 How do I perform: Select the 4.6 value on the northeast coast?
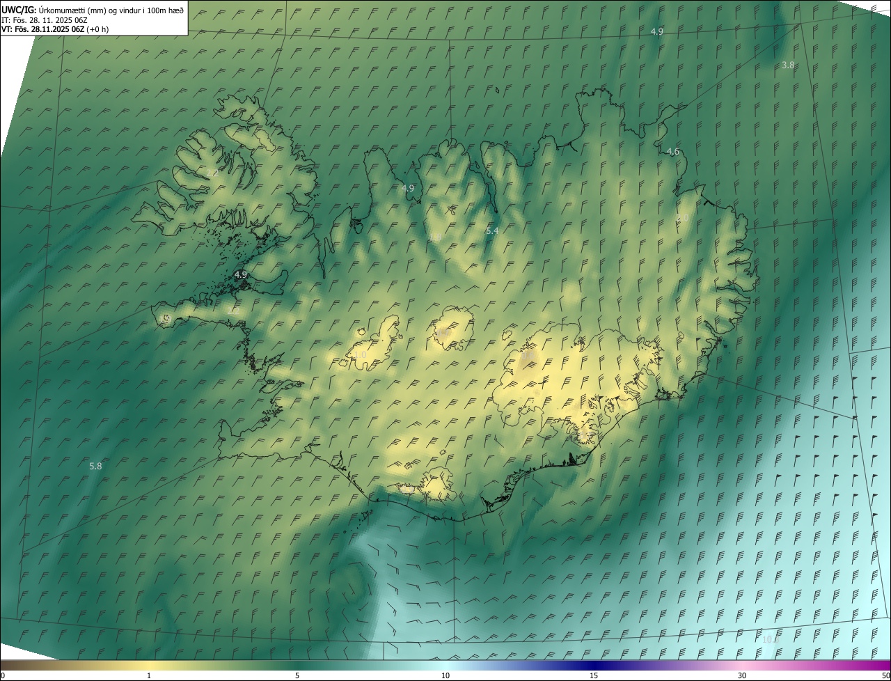pyautogui.click(x=672, y=151)
